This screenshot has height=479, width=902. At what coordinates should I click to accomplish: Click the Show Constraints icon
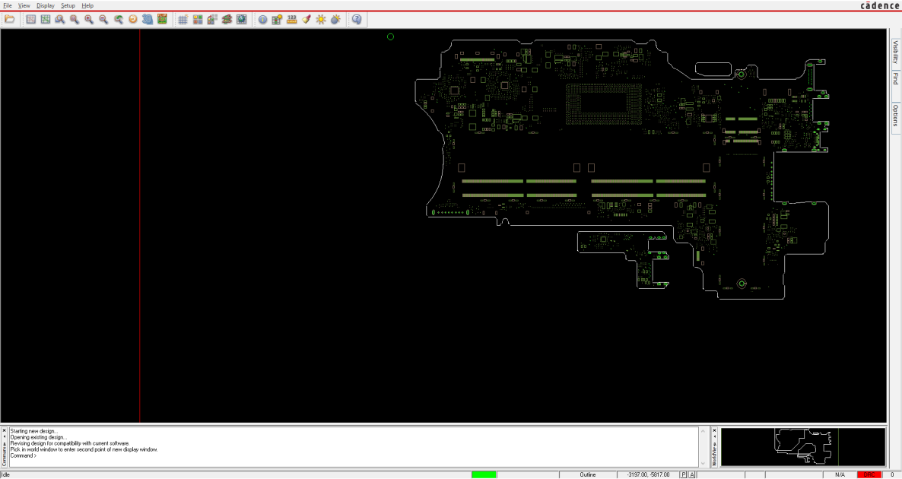pyautogui.click(x=277, y=19)
